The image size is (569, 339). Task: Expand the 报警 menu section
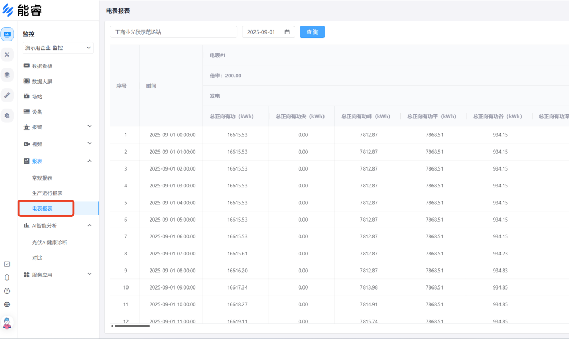(x=58, y=127)
